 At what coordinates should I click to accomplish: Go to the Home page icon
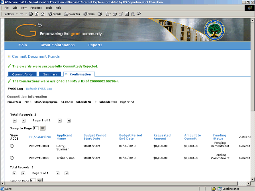(43, 14)
